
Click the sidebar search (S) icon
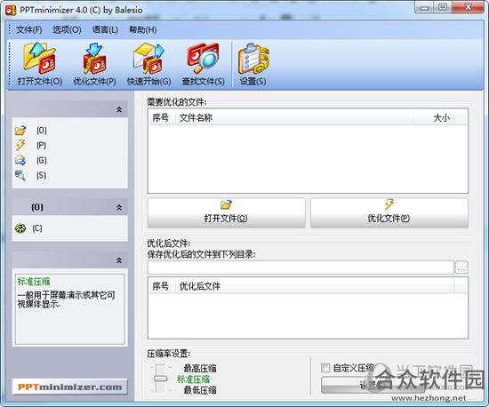[x=20, y=175]
